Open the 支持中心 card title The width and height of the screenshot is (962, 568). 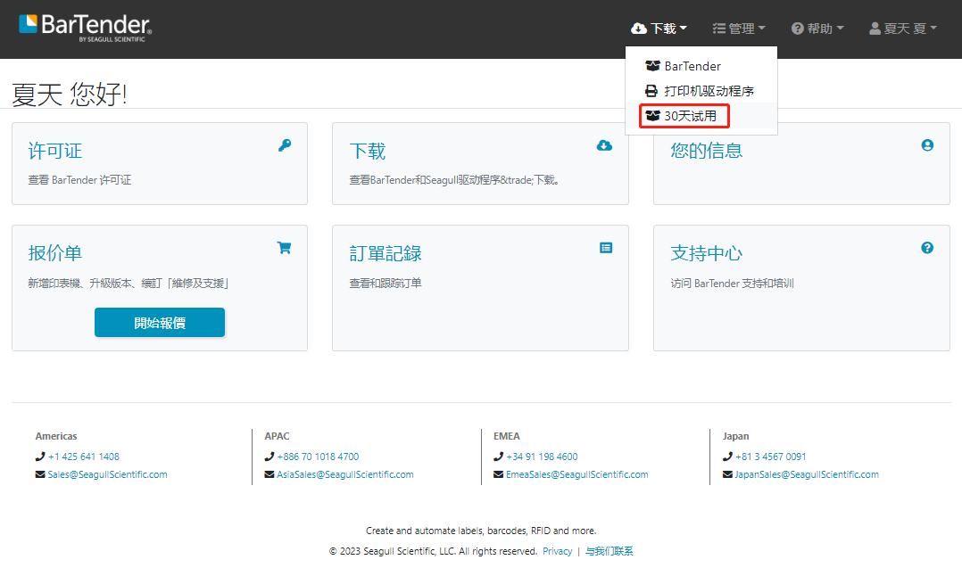coord(707,253)
